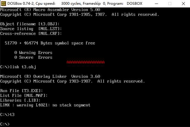
Task: Minimize the DOSBox window
Action: click(156, 4)
